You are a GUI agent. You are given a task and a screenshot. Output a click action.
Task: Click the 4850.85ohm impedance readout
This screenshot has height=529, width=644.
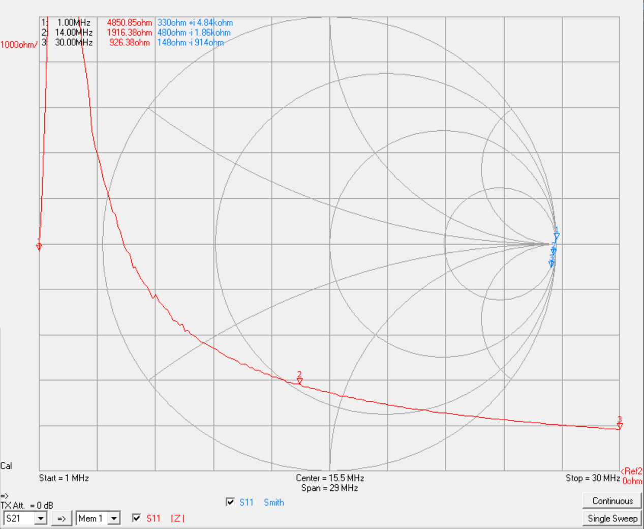pos(130,23)
